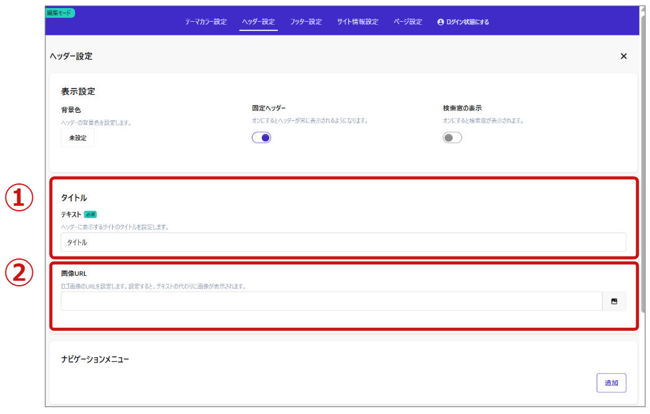Open the 未設定 background color picker
650x414 pixels.
point(78,138)
